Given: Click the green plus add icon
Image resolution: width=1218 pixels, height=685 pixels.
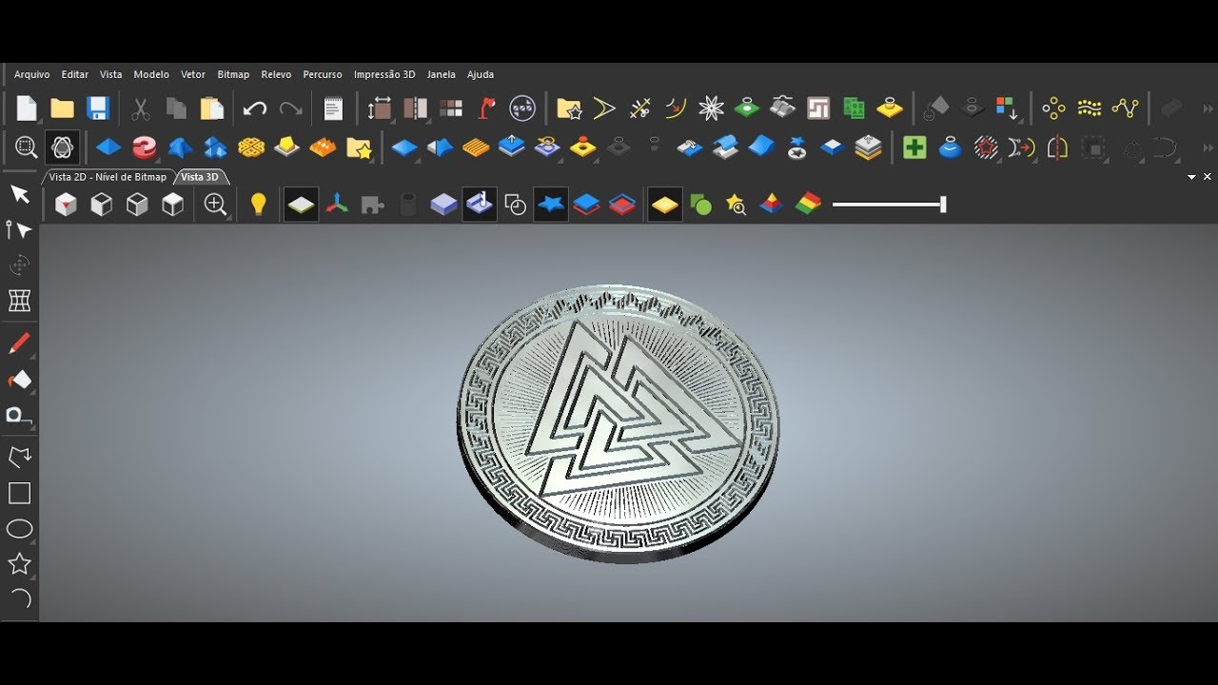Looking at the screenshot, I should 914,147.
